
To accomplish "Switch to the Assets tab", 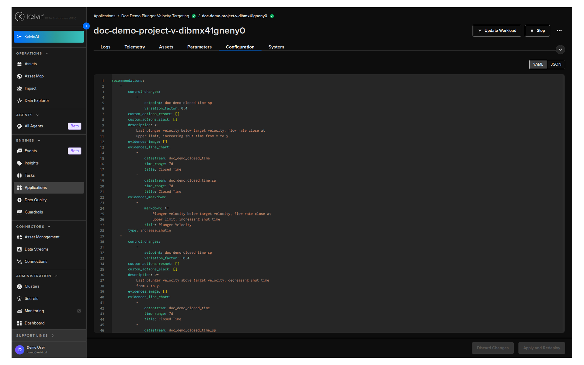I will point(166,47).
